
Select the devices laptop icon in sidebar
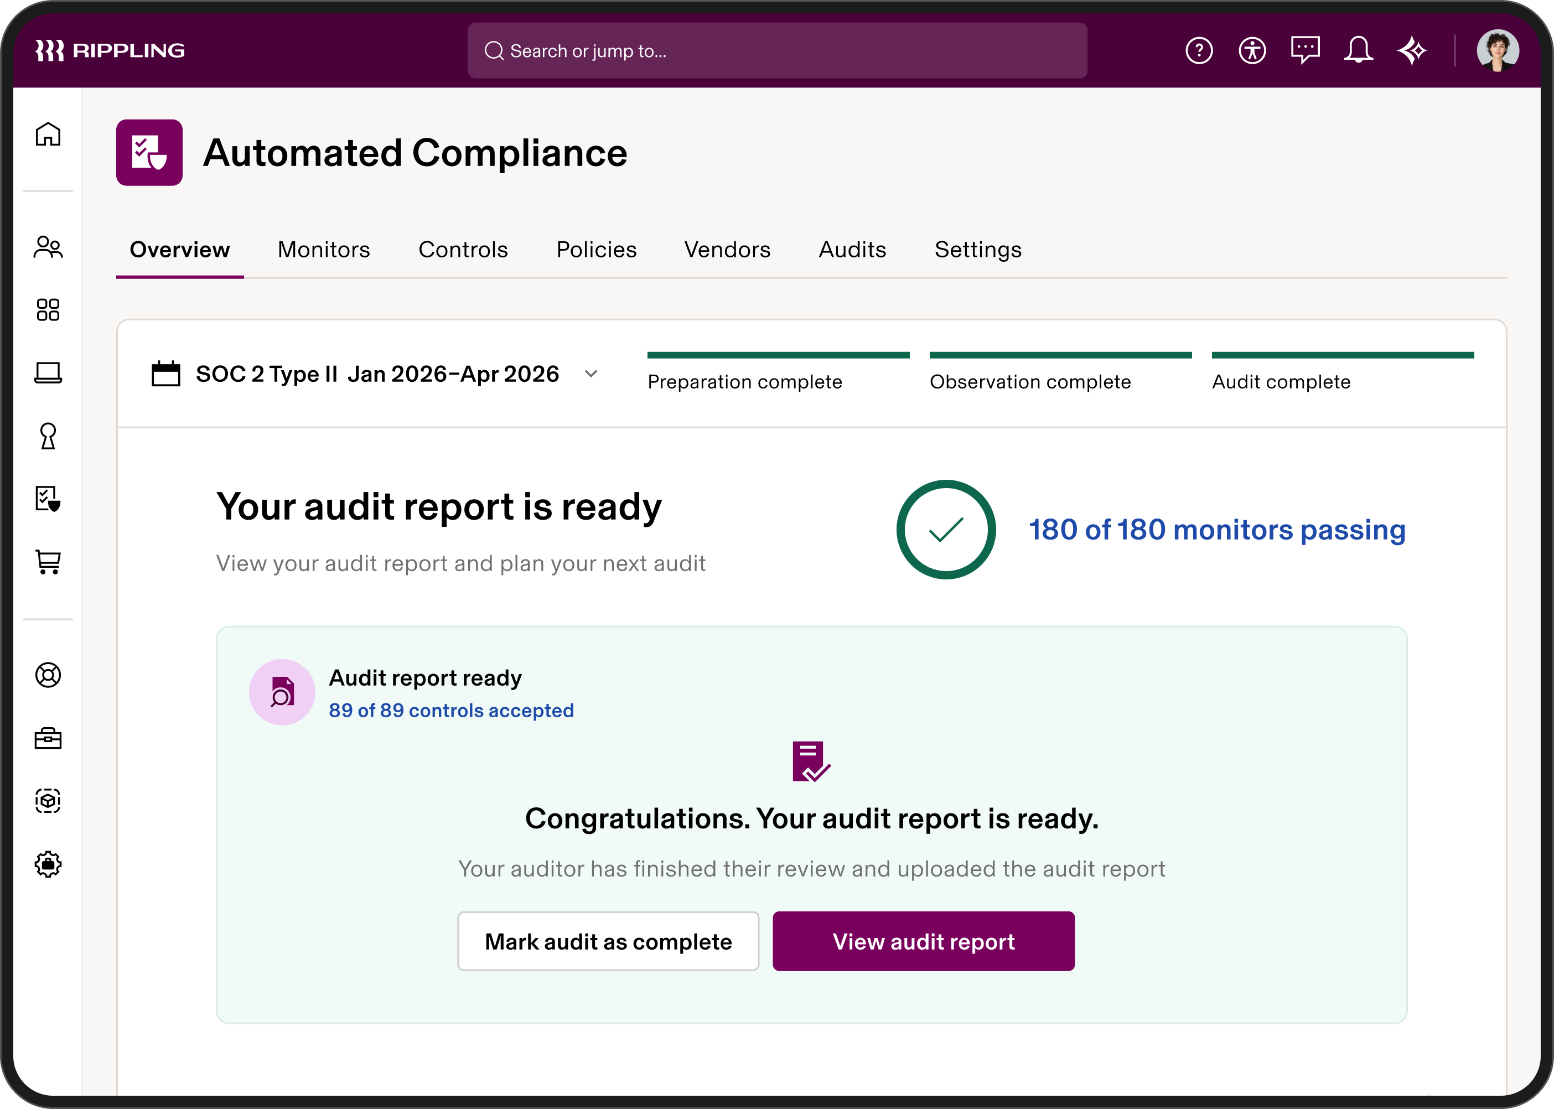click(x=49, y=374)
